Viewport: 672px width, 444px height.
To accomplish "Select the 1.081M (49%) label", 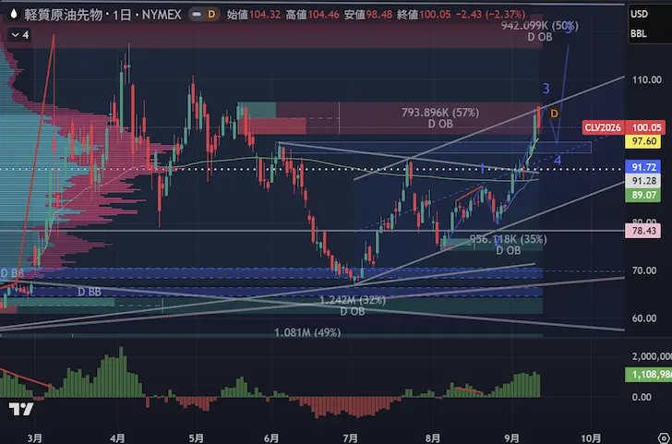I will tap(307, 332).
